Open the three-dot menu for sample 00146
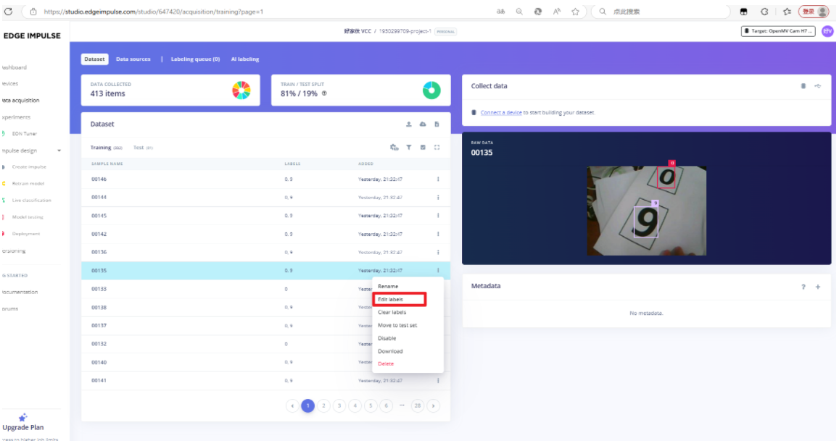The image size is (839, 446). (x=438, y=180)
